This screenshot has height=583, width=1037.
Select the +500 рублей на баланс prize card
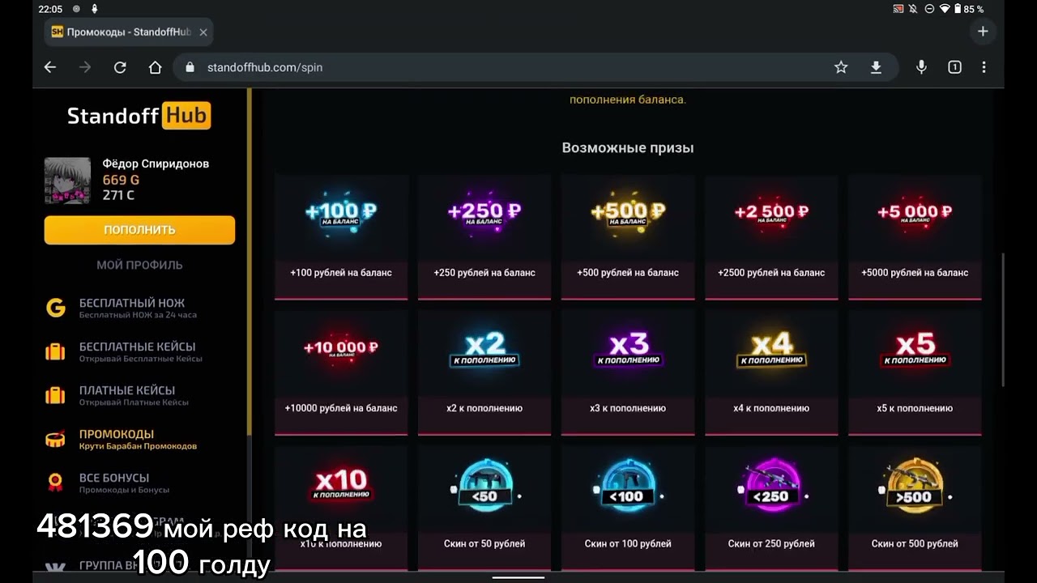628,237
